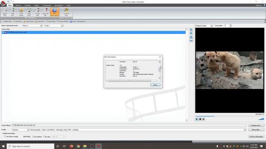The height and width of the screenshot is (149, 266).
Task: Open the Windows Start menu
Action: [3, 146]
